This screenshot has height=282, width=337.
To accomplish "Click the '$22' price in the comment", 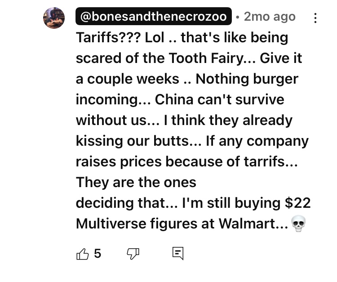I will pyautogui.click(x=297, y=203).
